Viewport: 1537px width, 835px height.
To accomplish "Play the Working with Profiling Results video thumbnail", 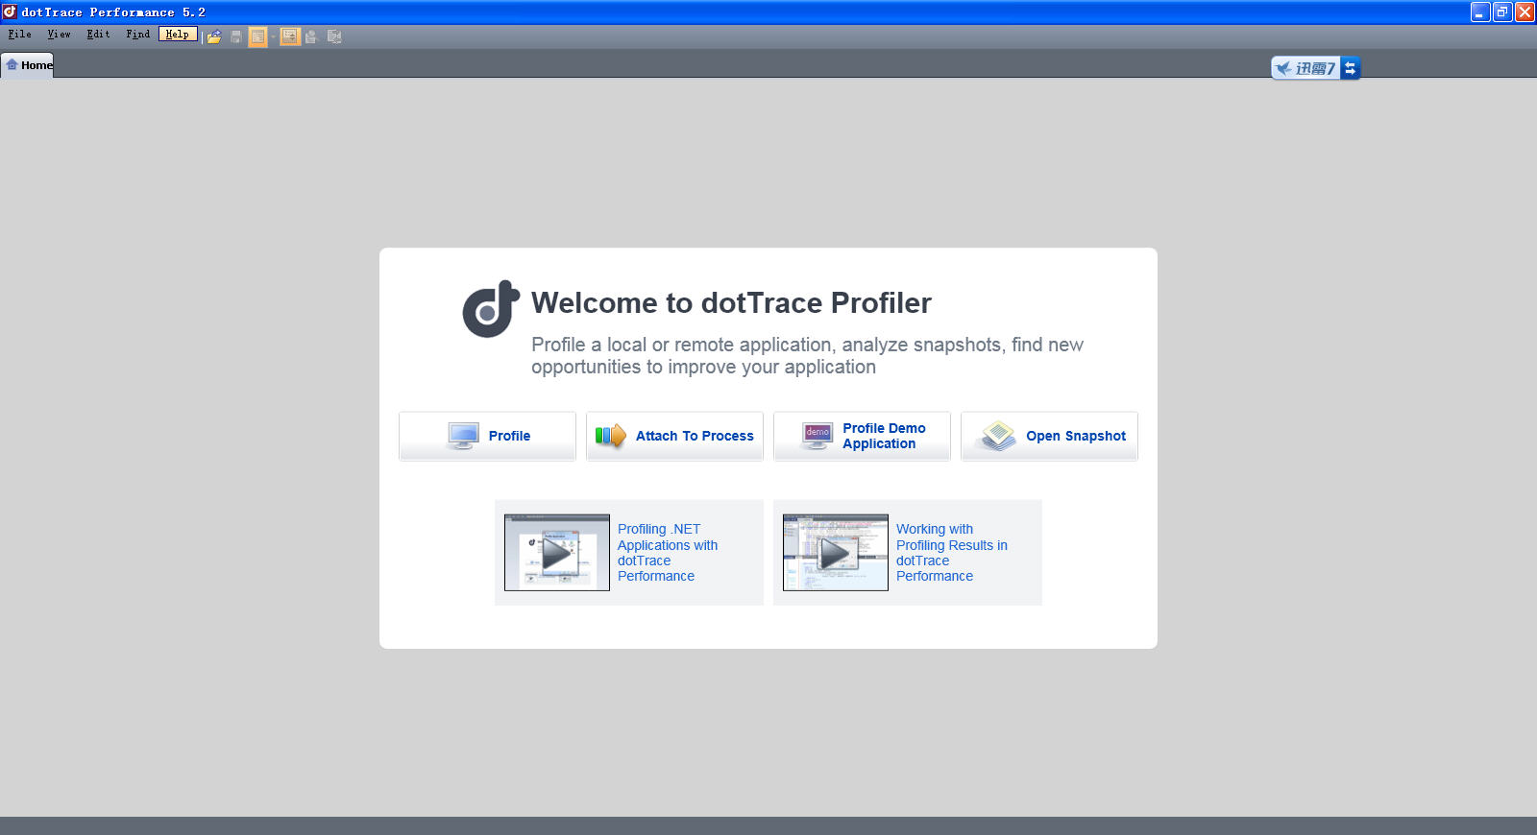I will coord(836,553).
